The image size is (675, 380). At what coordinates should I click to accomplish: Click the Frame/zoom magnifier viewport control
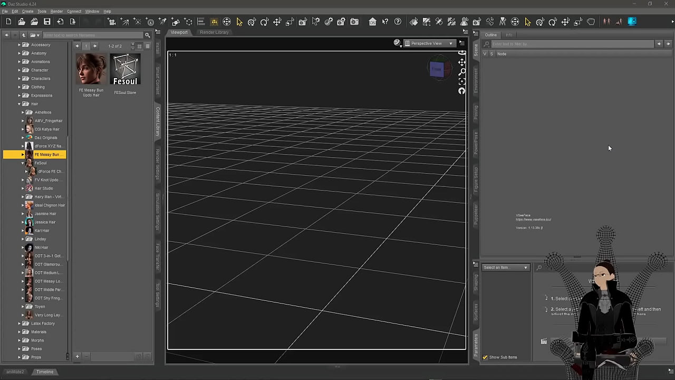coord(462,72)
